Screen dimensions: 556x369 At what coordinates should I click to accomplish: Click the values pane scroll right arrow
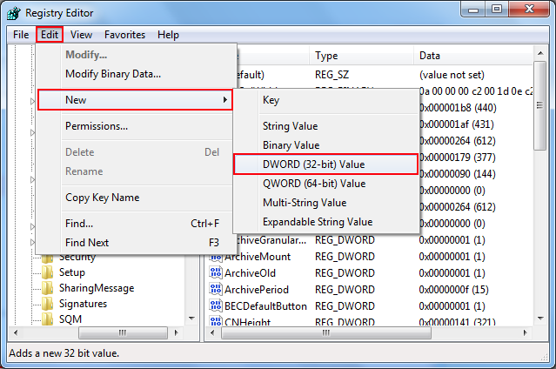pos(526,332)
